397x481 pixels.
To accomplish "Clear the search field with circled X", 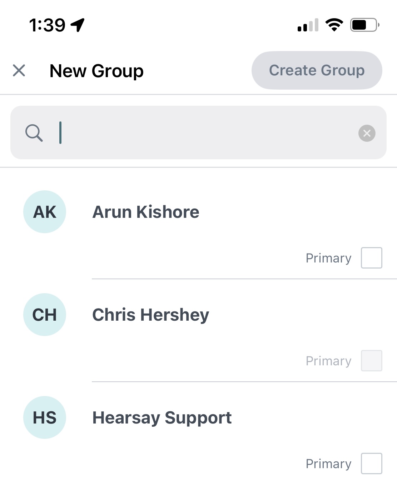I will [x=367, y=133].
